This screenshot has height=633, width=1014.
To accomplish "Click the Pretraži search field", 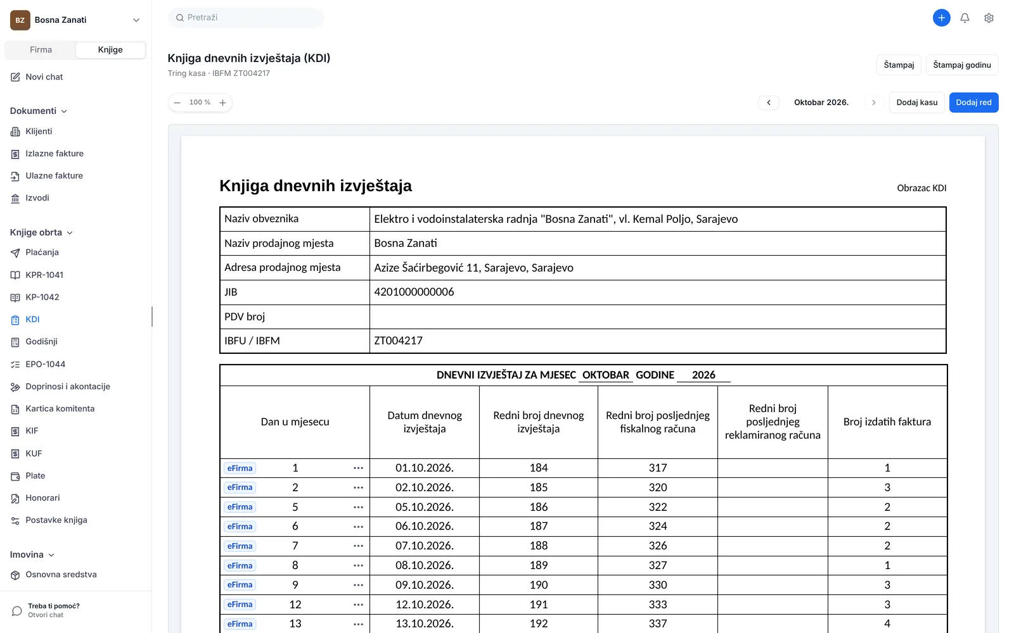I will (x=246, y=18).
